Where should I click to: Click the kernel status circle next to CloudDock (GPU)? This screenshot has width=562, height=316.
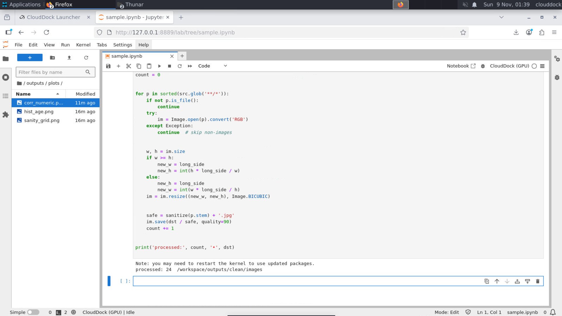(x=535, y=66)
